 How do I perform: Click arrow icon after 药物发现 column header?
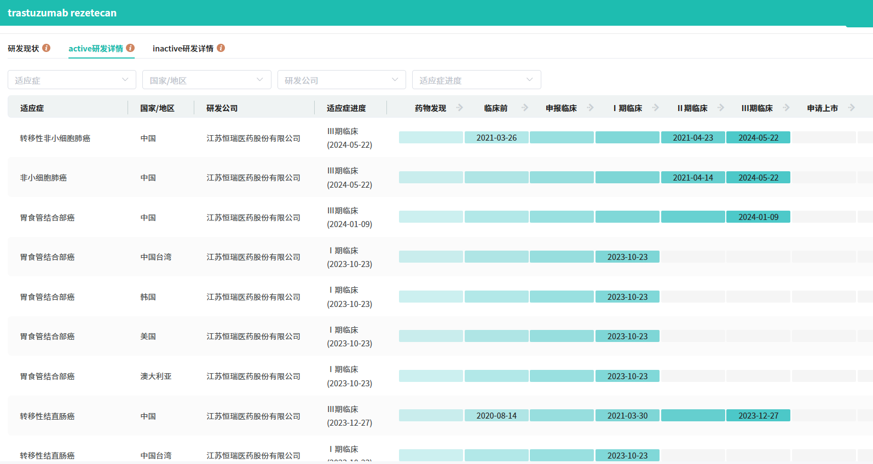pyautogui.click(x=460, y=108)
